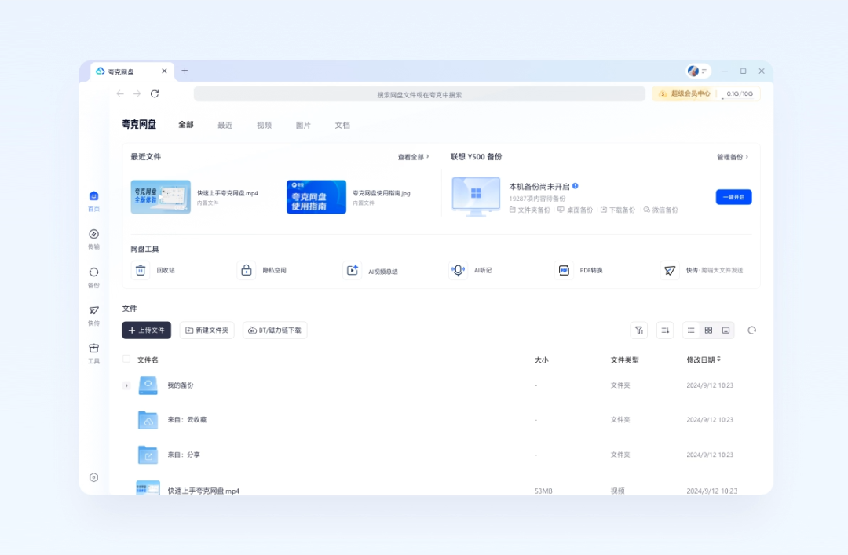Open the 管理备份 link

click(733, 157)
